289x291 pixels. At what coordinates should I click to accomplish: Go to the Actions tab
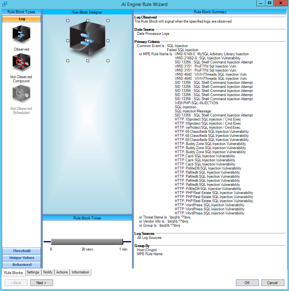point(62,272)
